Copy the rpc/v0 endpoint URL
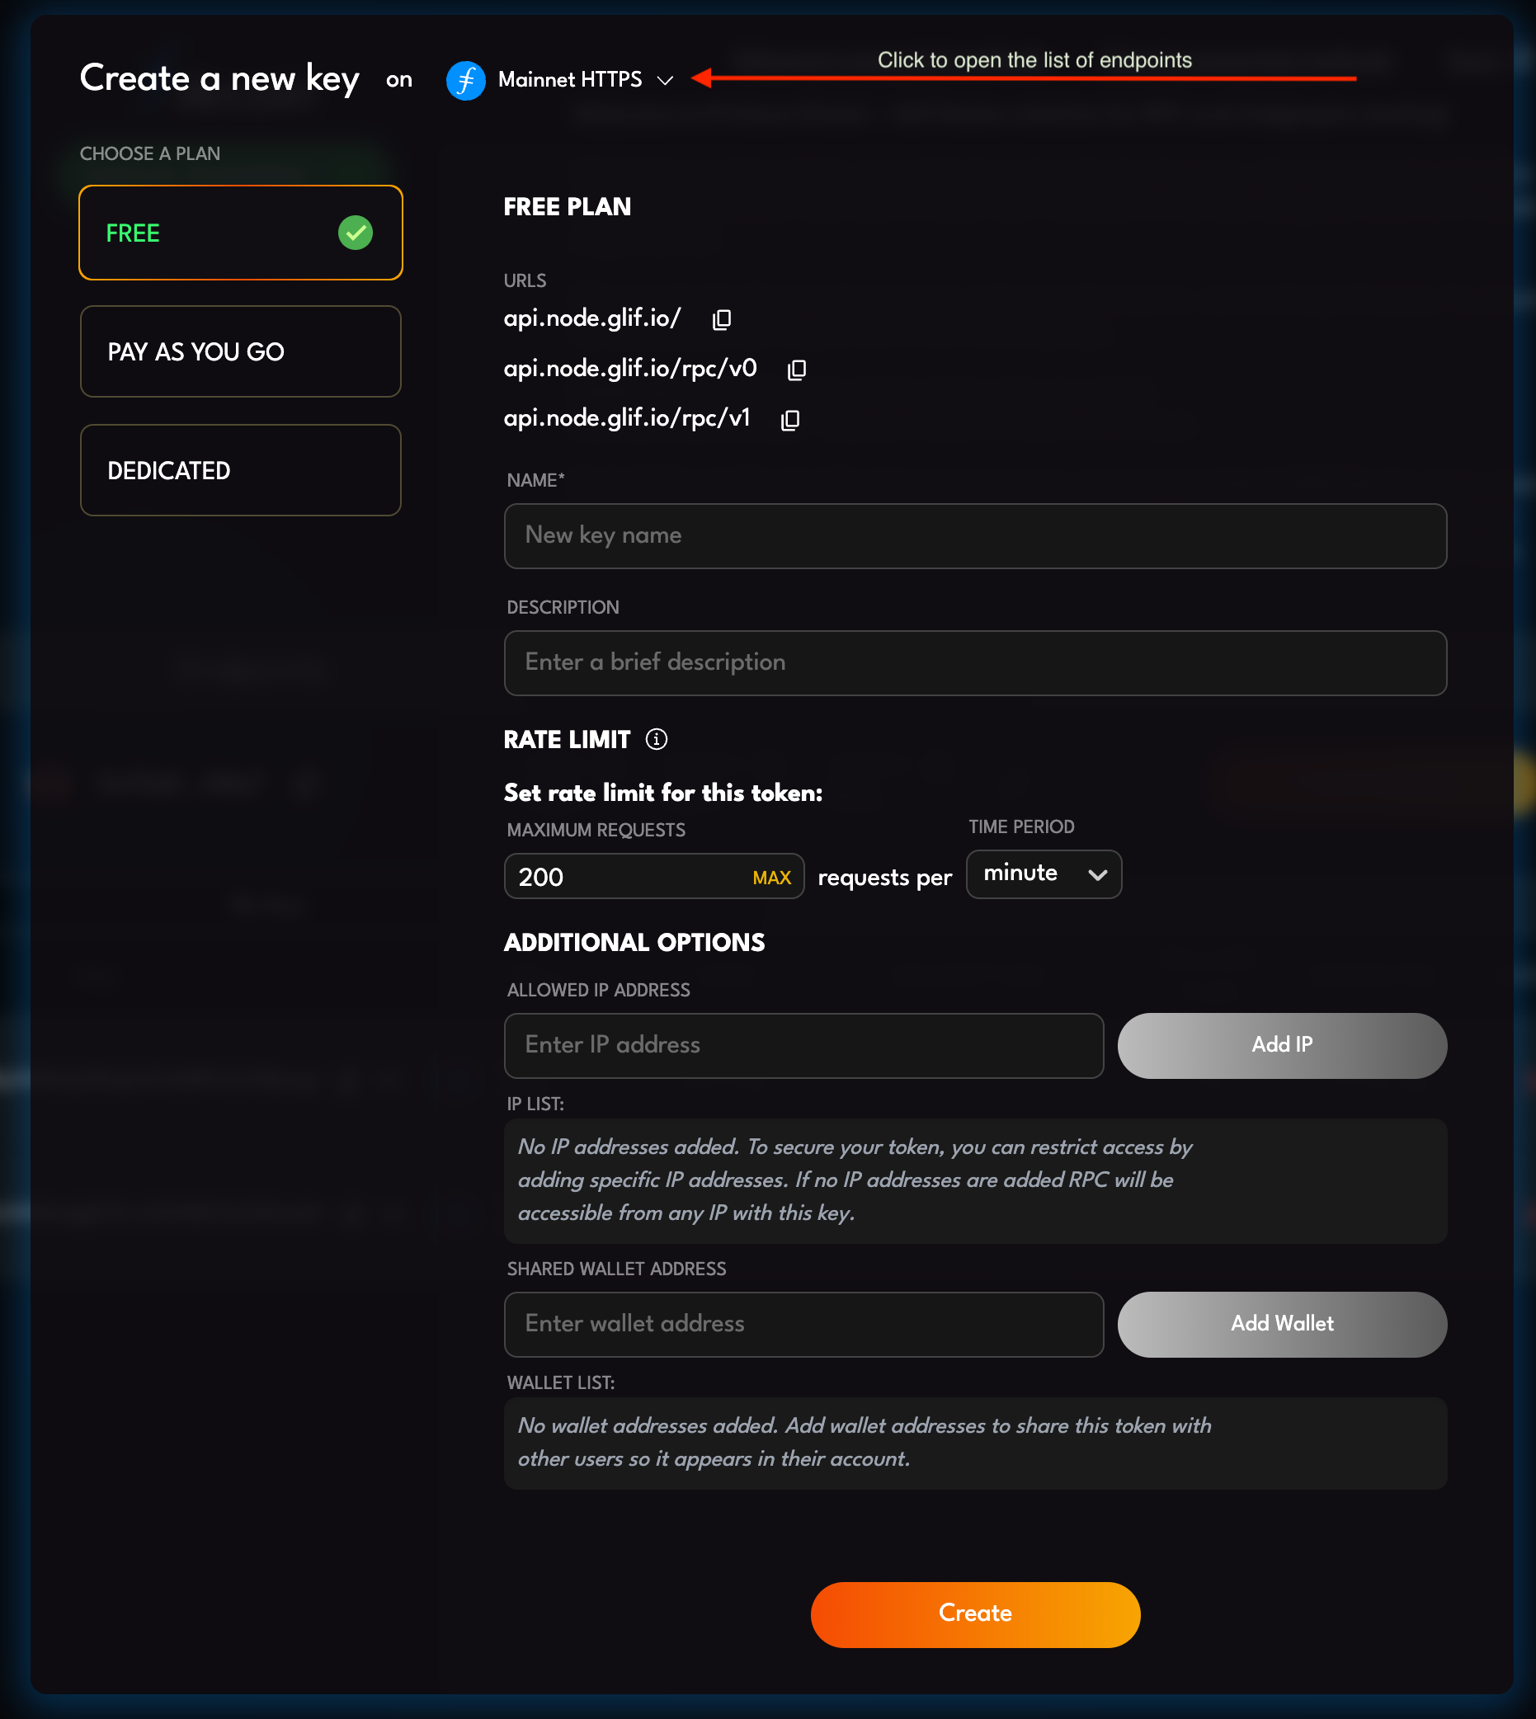Viewport: 1536px width, 1719px height. point(797,370)
